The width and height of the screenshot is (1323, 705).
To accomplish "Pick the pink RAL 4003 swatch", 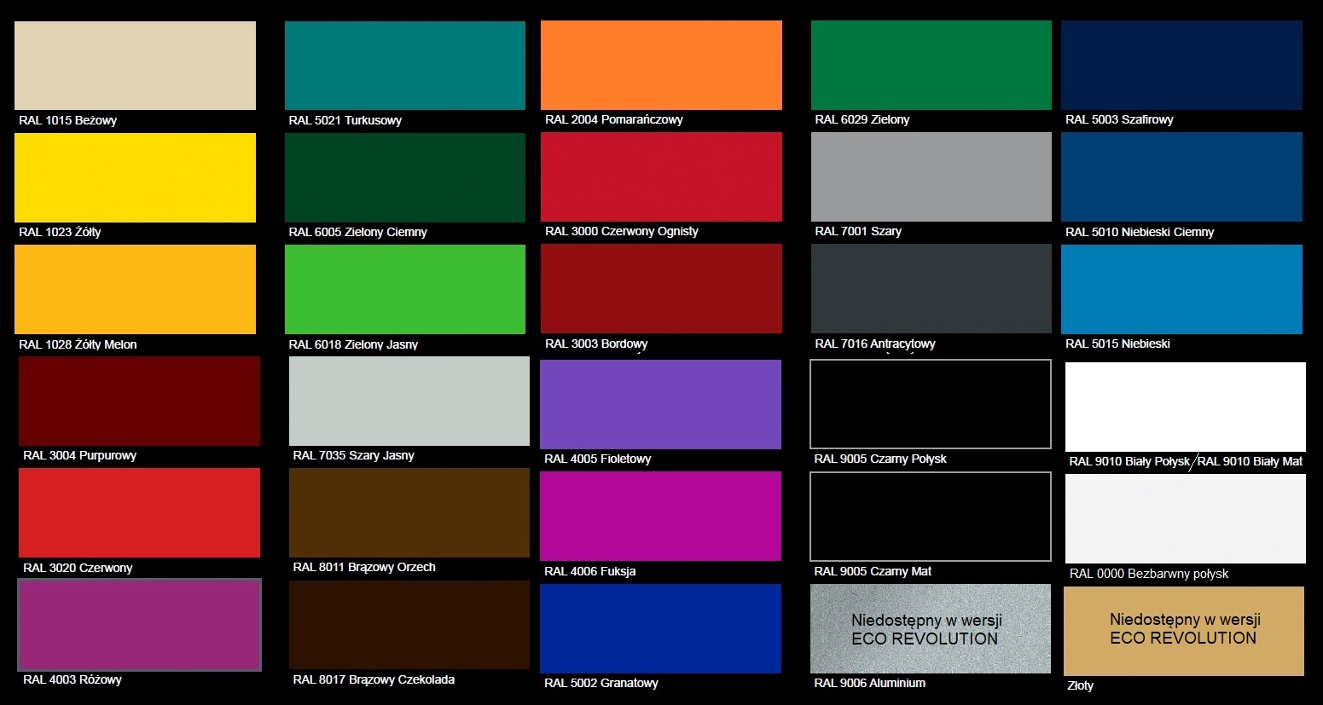I will pos(139,625).
